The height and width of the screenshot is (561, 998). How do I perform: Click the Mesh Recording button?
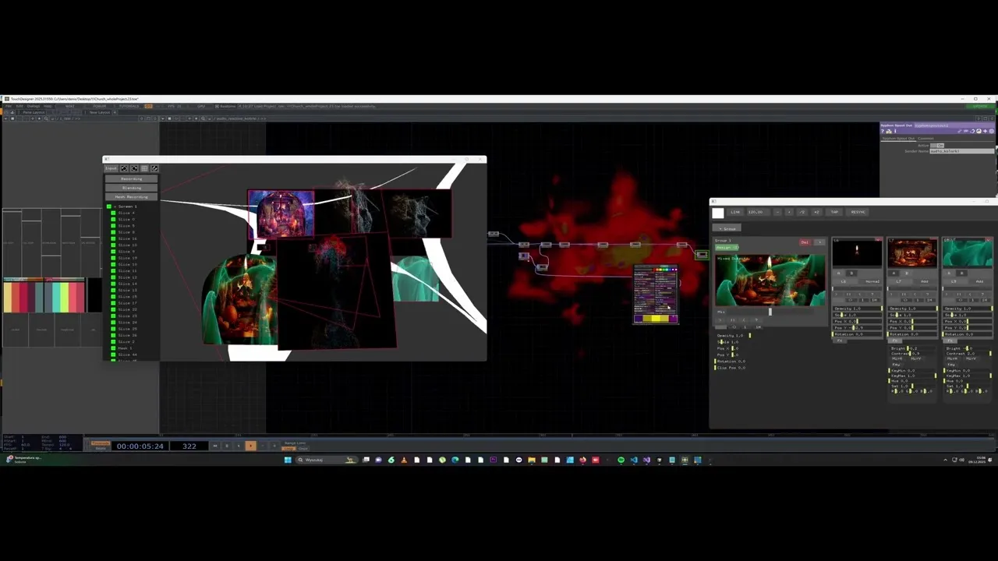(132, 196)
